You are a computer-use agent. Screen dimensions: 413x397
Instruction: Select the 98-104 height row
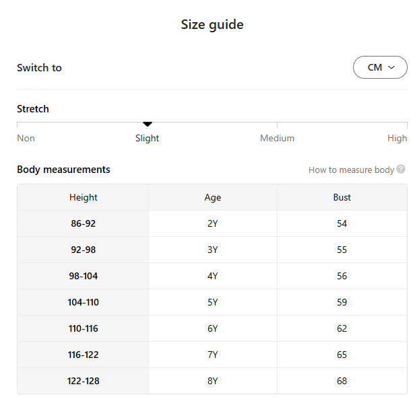pos(83,276)
